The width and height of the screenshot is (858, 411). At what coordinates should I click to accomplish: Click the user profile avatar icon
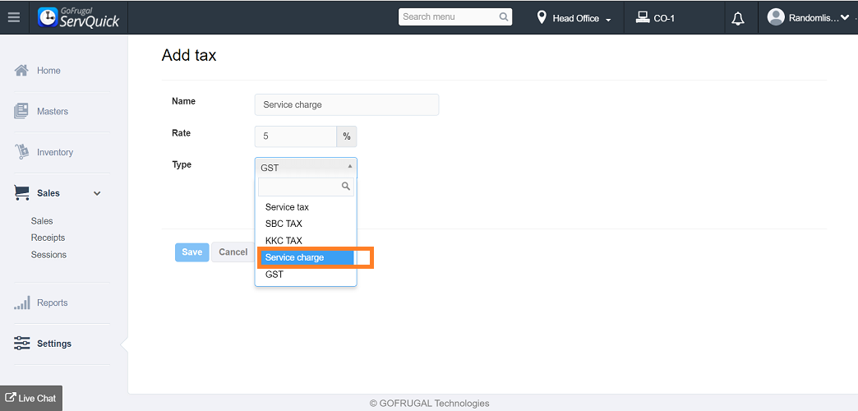click(775, 17)
